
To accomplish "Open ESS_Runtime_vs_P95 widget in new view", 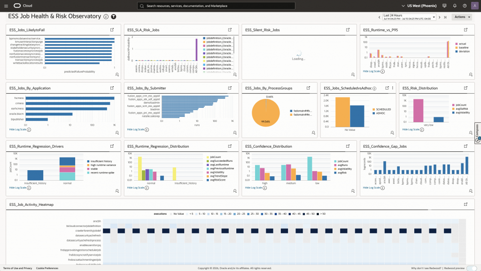I will [465, 30].
